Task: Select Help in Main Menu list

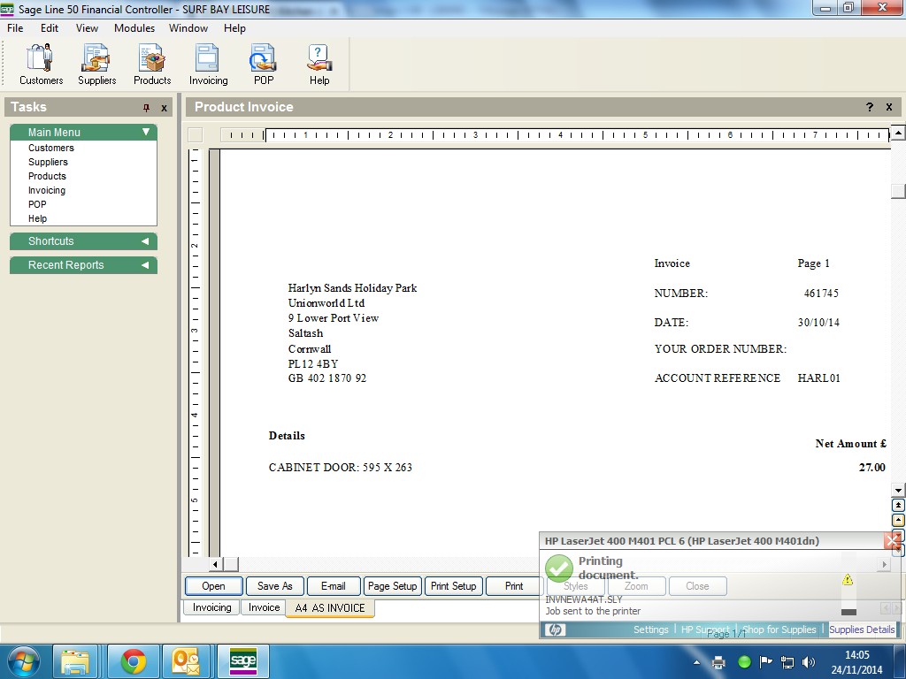Action: [x=37, y=219]
